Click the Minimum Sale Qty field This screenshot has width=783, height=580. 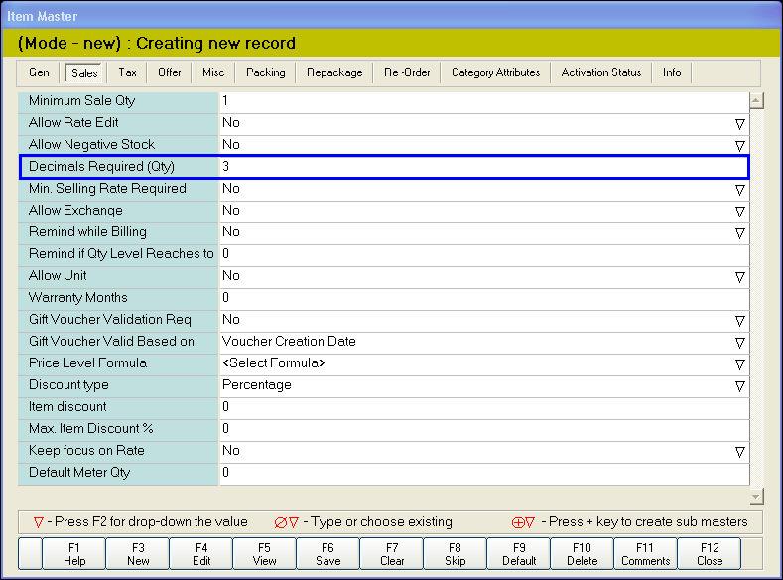point(482,101)
